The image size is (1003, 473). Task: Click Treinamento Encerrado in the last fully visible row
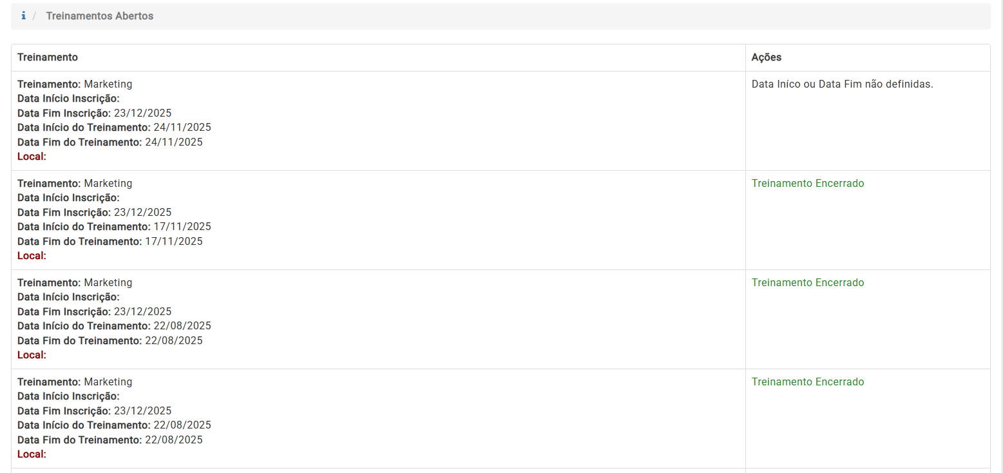coord(807,382)
